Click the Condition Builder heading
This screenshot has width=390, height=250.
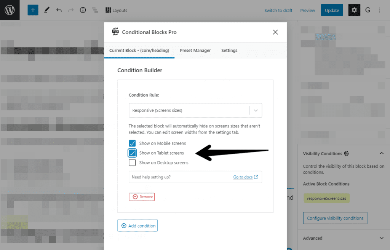140,70
